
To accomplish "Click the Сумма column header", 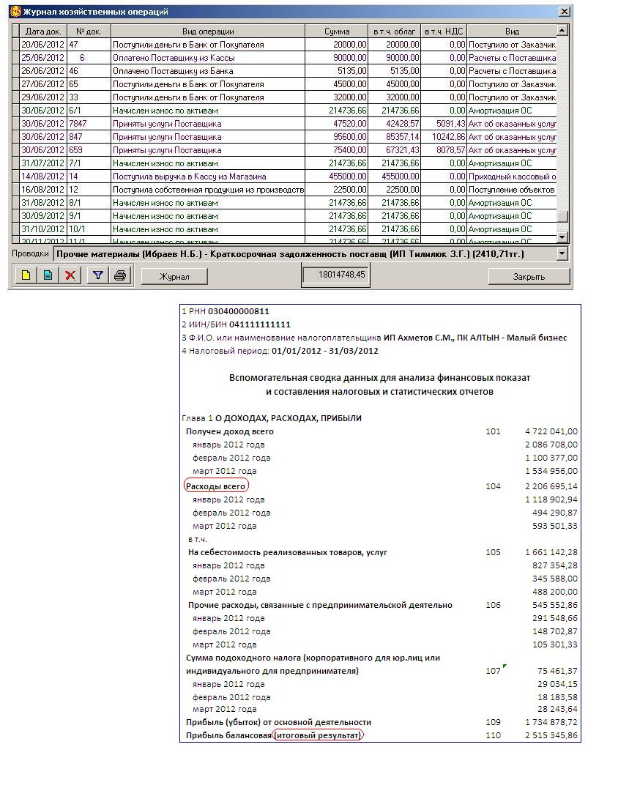I will tap(337, 31).
